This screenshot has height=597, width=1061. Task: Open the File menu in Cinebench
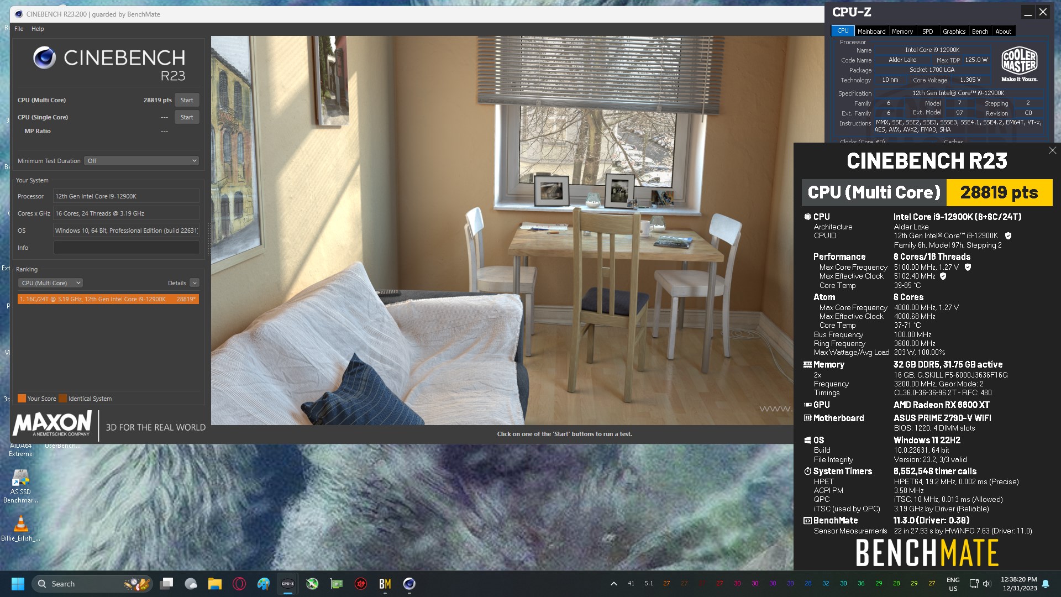[x=19, y=29]
